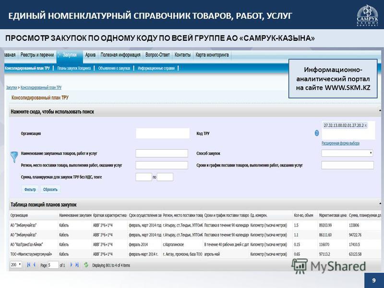Viewport: 384px width, 288px height.
Task: Click the sum value 63123.58
Action: click(355, 254)
